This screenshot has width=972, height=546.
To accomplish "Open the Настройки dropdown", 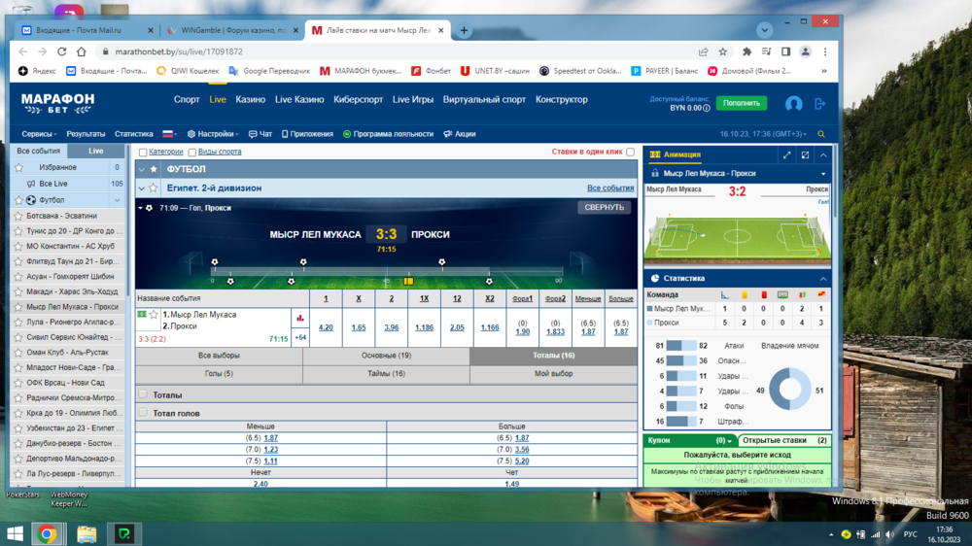I will click(212, 134).
